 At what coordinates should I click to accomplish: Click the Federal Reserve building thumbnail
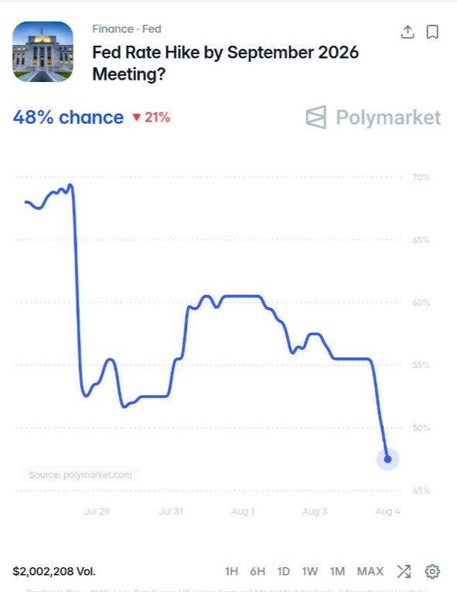[x=43, y=52]
